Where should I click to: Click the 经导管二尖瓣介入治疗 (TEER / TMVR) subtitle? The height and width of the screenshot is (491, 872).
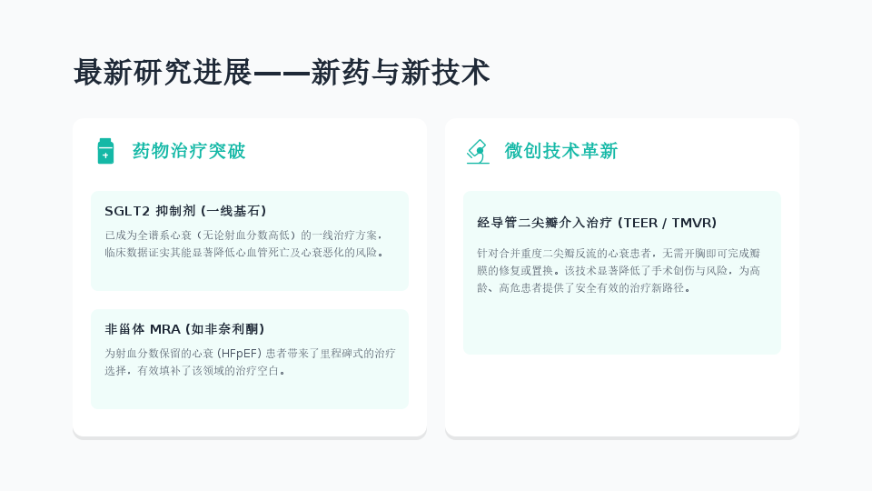pos(598,223)
